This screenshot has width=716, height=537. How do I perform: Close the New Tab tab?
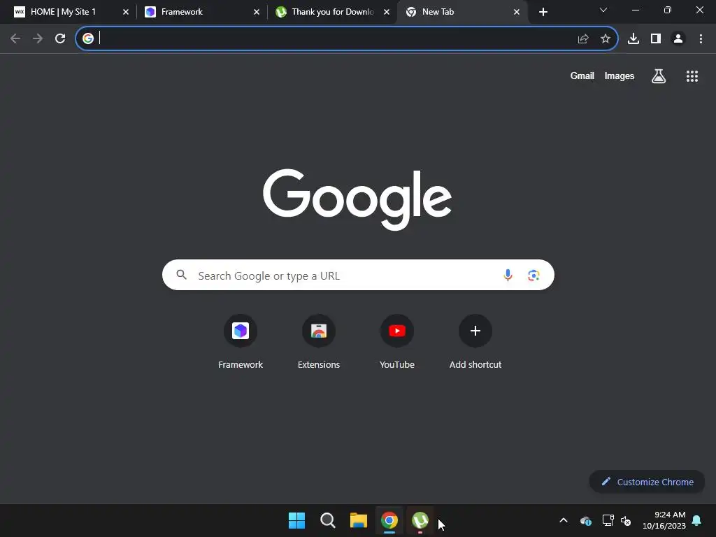[x=517, y=12]
